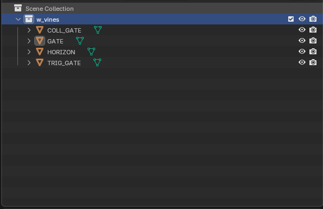Hide the GATE object with eye icon
Viewport: 323px width, 209px height.
302,41
